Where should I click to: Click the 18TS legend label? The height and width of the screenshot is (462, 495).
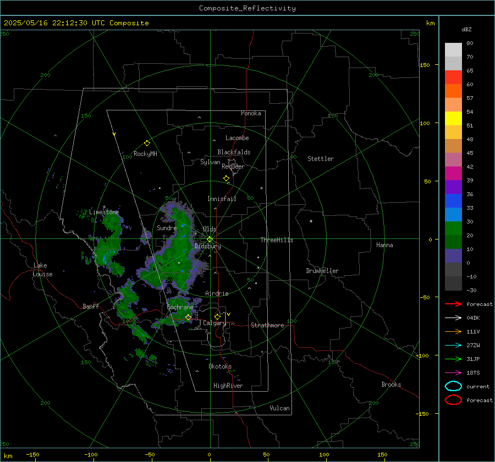[473, 373]
